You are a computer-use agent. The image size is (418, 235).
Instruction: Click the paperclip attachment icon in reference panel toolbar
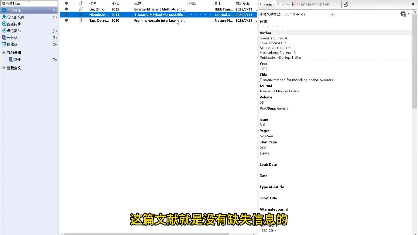click(346, 4)
